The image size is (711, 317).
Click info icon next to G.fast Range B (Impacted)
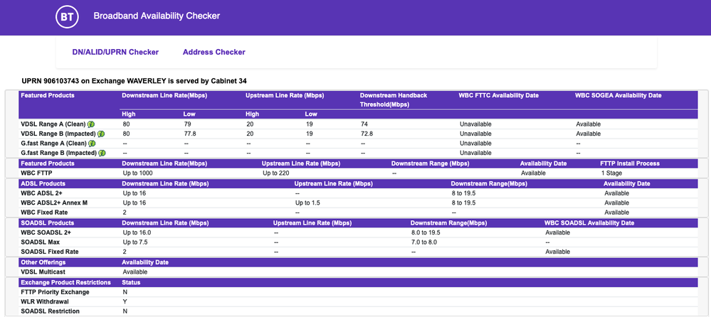[x=103, y=153]
